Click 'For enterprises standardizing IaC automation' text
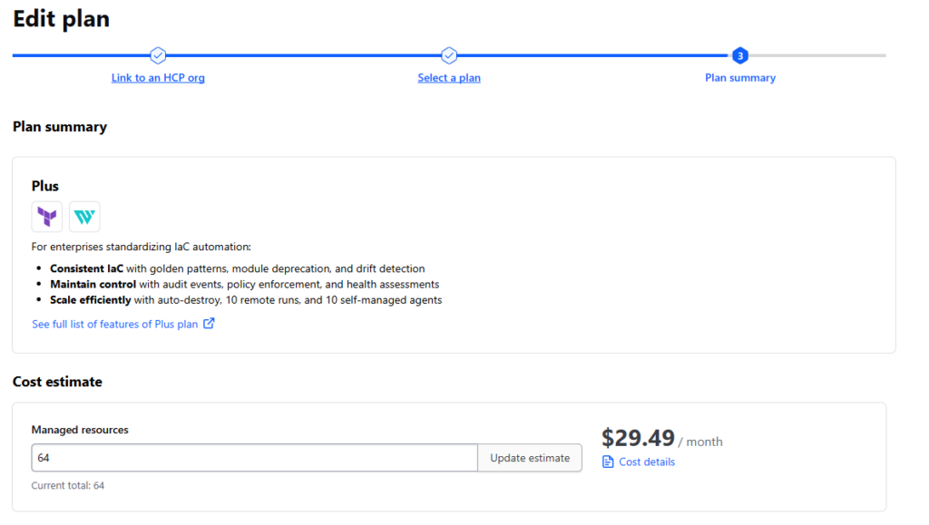 tap(141, 247)
